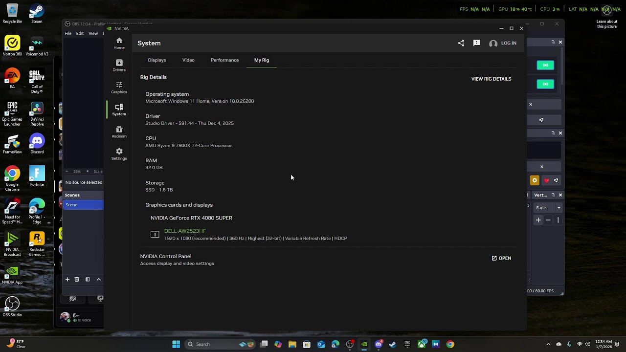Open Settings in the NVIDIA sidebar
Image resolution: width=626 pixels, height=352 pixels.
pos(119,154)
